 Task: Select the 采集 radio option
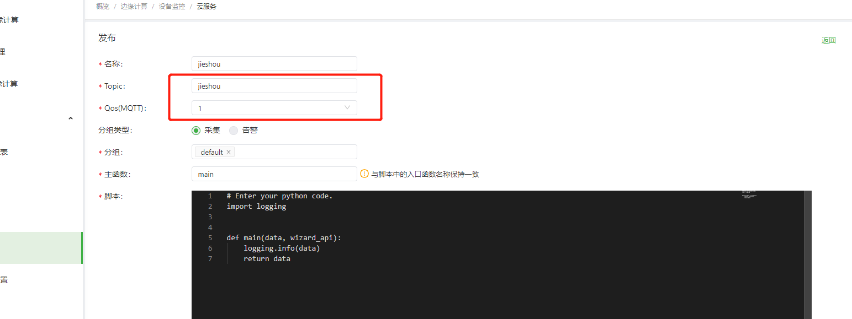(196, 131)
